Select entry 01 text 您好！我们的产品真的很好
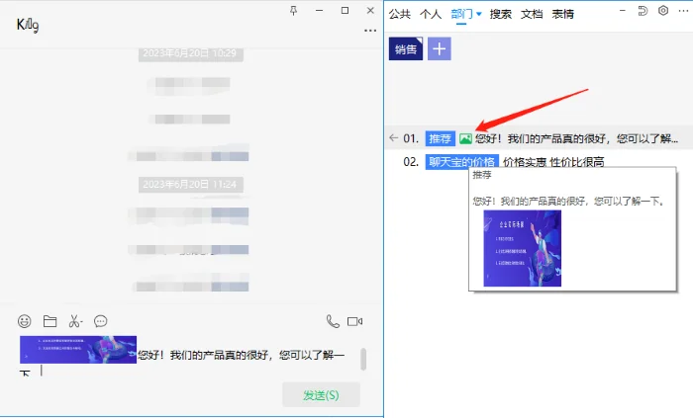 pos(576,139)
